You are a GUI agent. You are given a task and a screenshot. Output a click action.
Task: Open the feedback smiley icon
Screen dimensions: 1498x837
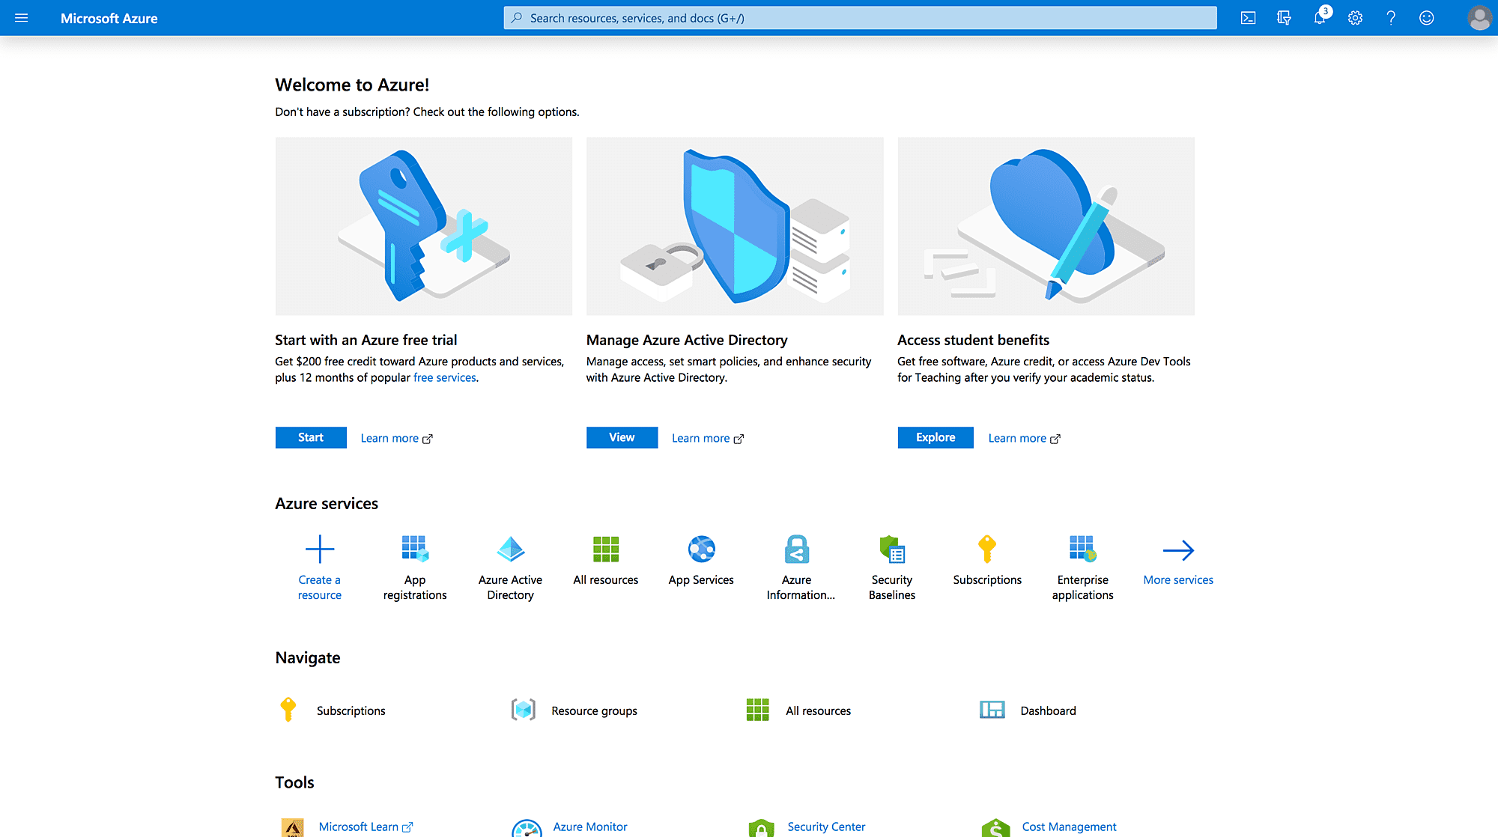tap(1427, 18)
